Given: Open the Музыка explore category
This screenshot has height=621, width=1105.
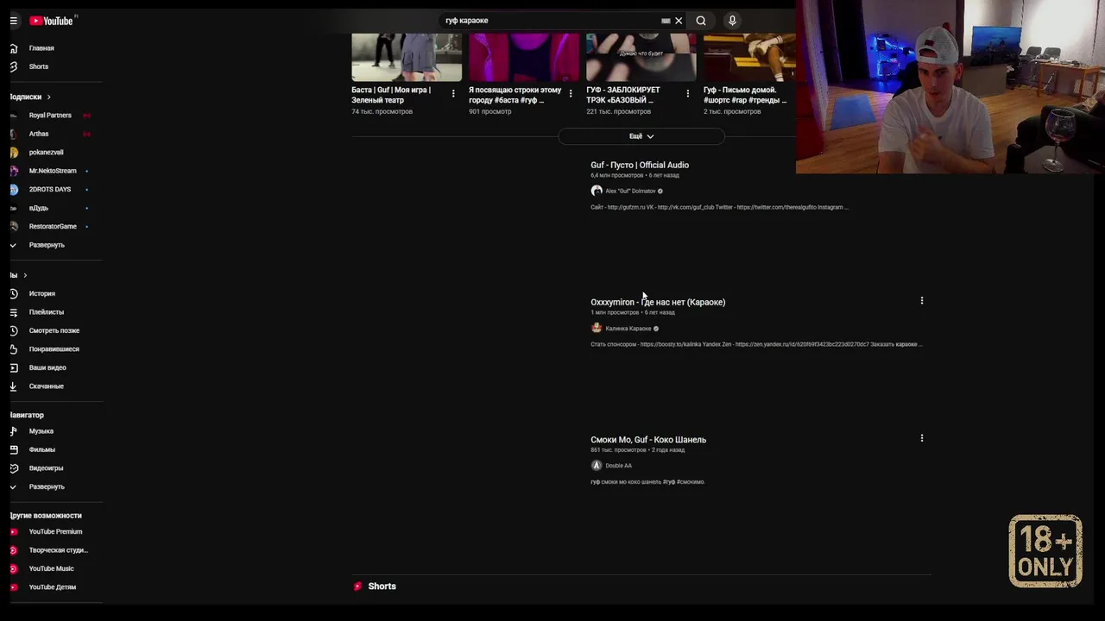Looking at the screenshot, I should [x=41, y=431].
